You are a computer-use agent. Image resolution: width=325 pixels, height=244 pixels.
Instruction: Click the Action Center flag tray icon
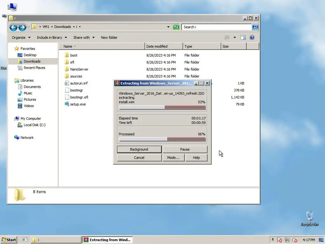point(279,240)
